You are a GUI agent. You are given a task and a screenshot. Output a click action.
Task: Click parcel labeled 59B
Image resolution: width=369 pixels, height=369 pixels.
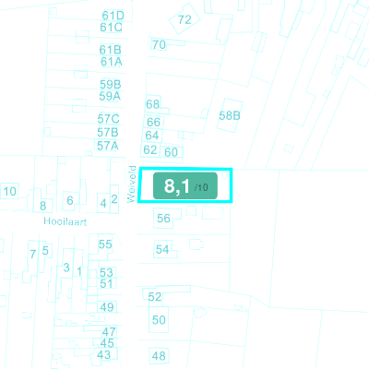[111, 84]
